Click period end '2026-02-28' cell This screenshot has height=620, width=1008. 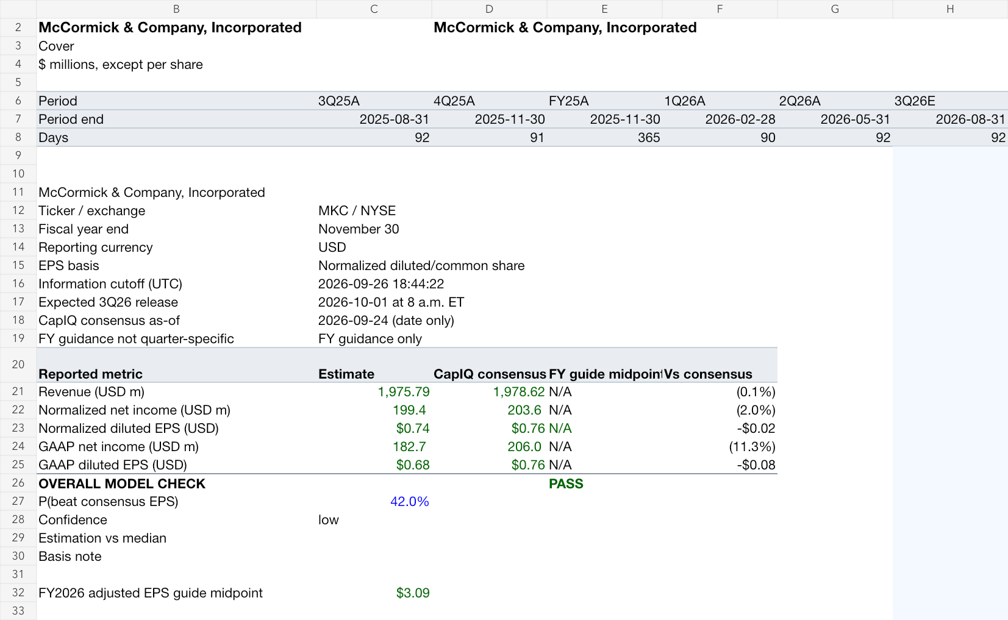click(x=720, y=119)
